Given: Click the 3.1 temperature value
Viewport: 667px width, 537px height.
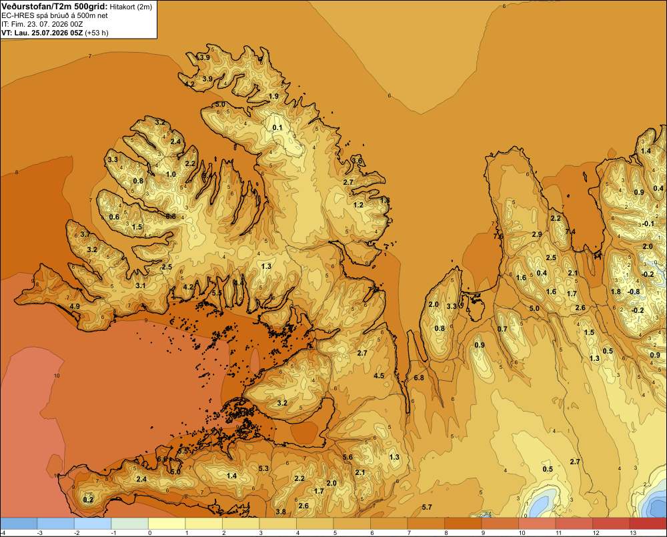Looking at the screenshot, I should (x=140, y=286).
